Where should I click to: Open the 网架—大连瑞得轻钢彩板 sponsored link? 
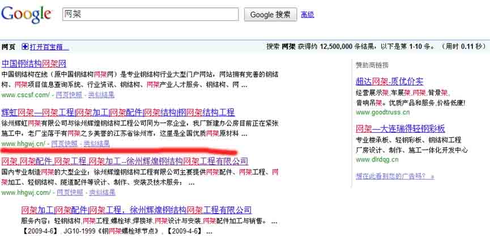point(400,129)
